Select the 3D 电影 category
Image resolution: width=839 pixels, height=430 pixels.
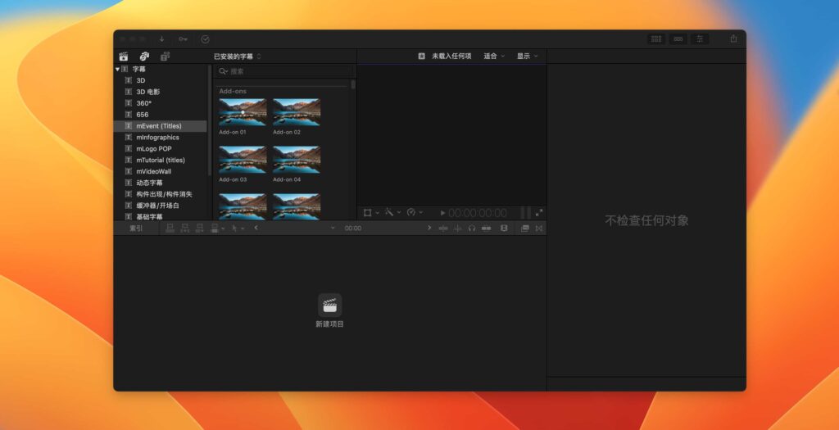(161, 92)
